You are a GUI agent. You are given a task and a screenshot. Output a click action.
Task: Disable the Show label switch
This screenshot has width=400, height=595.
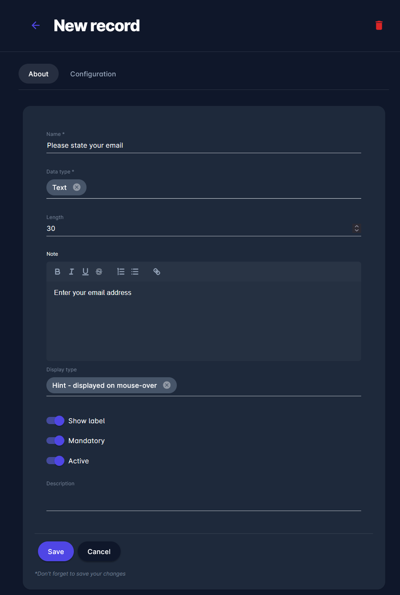(55, 421)
